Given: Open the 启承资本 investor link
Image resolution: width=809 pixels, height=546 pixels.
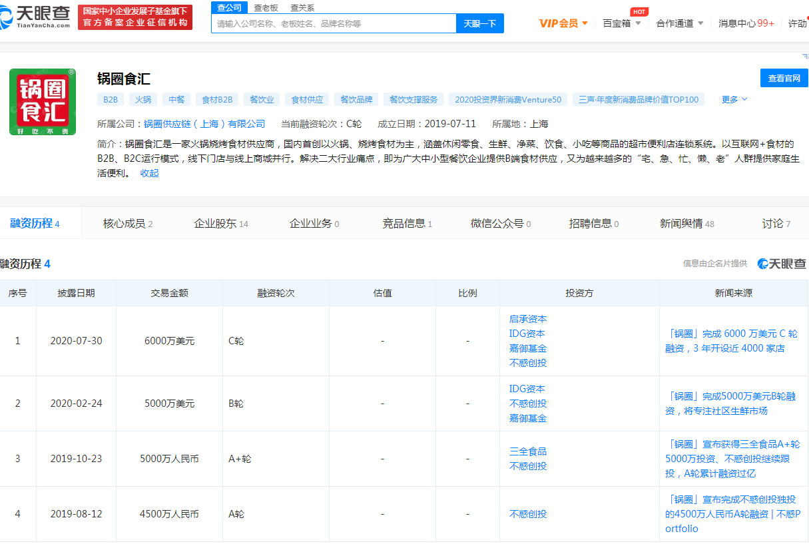Looking at the screenshot, I should click(x=528, y=319).
